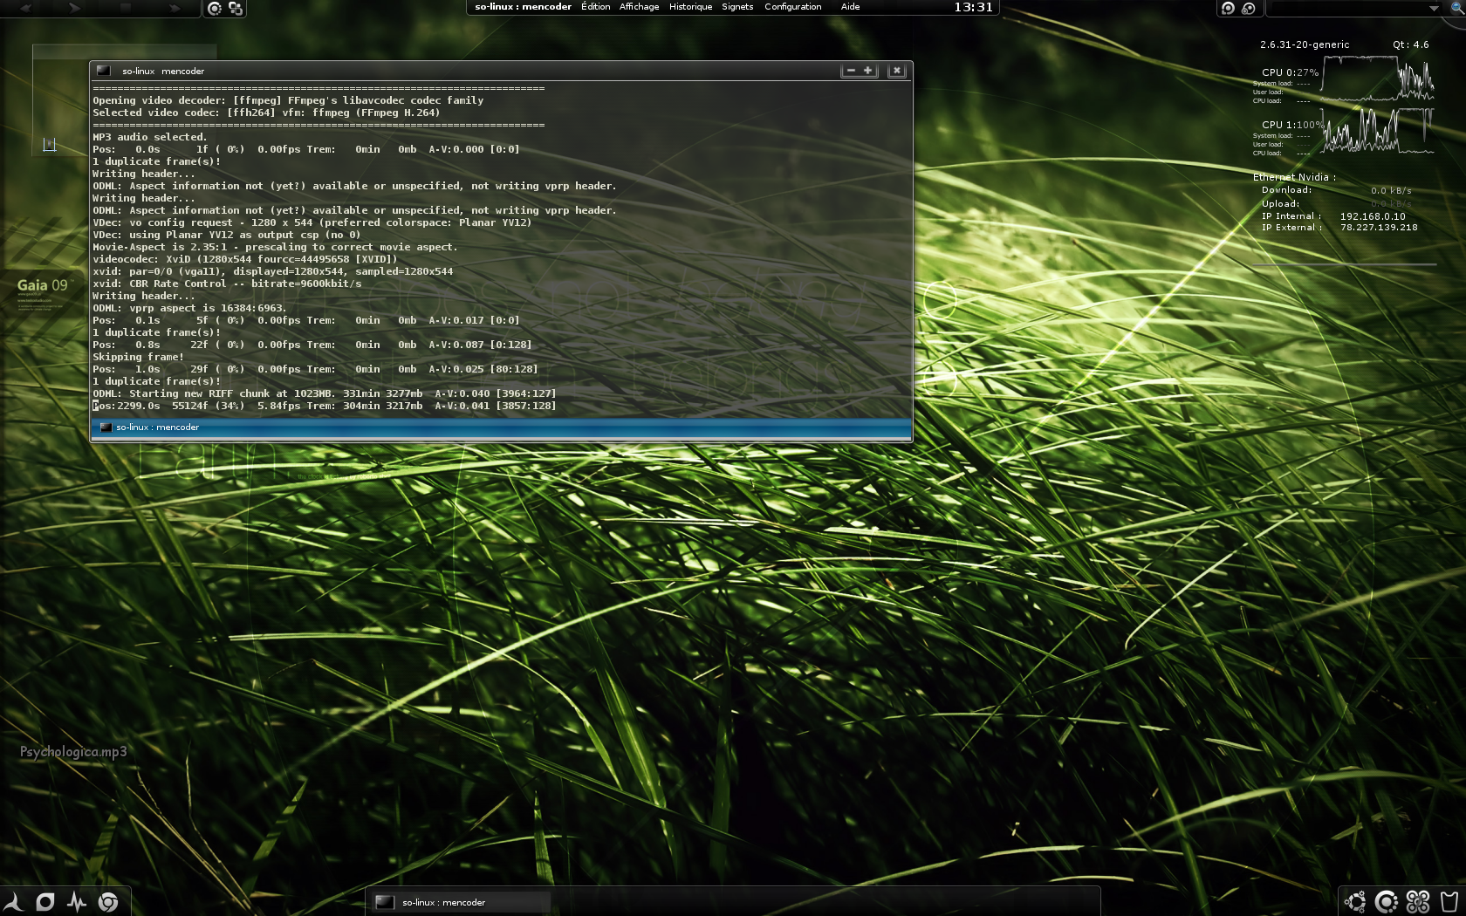The height and width of the screenshot is (916, 1466).
Task: Open the Édition menu
Action: point(595,7)
